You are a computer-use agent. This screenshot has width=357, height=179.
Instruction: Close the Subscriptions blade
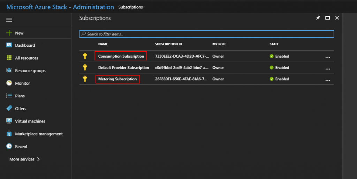click(x=337, y=18)
